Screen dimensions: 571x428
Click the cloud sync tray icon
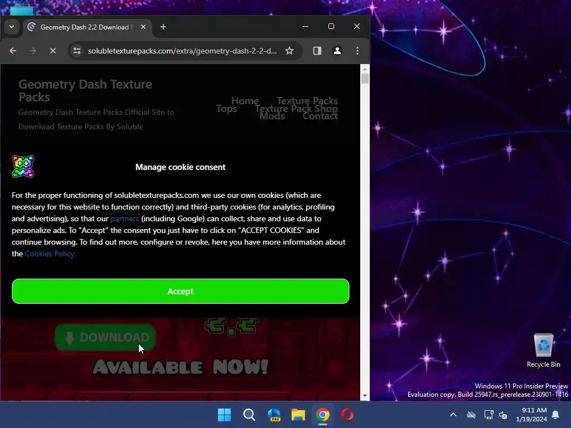pos(471,415)
